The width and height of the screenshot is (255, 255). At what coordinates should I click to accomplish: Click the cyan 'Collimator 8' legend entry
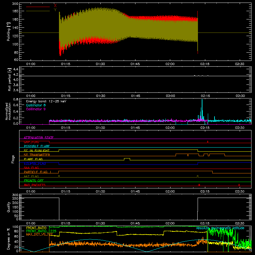(x=36, y=105)
